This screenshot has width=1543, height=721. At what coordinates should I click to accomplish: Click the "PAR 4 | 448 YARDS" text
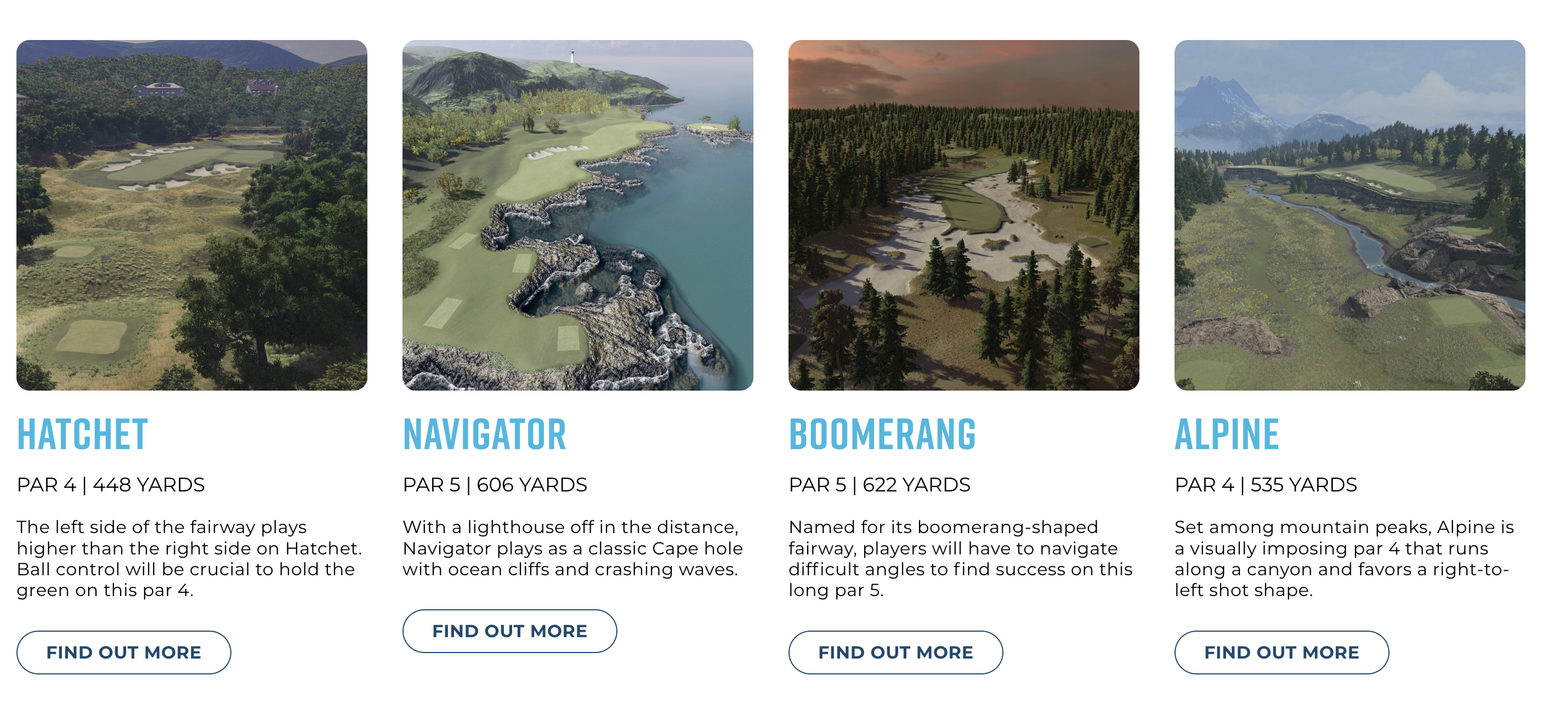click(x=111, y=485)
